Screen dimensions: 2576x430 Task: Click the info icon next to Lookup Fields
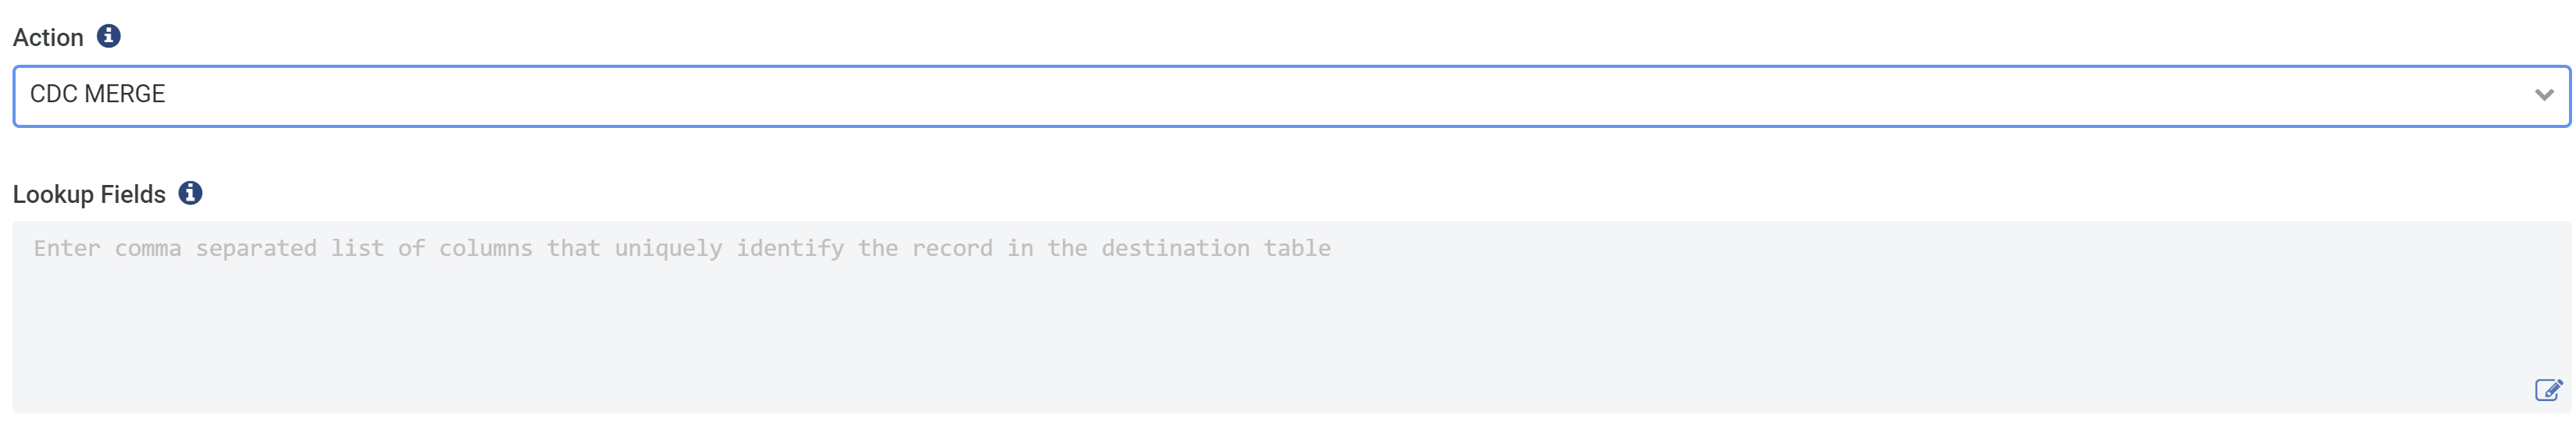tap(190, 193)
